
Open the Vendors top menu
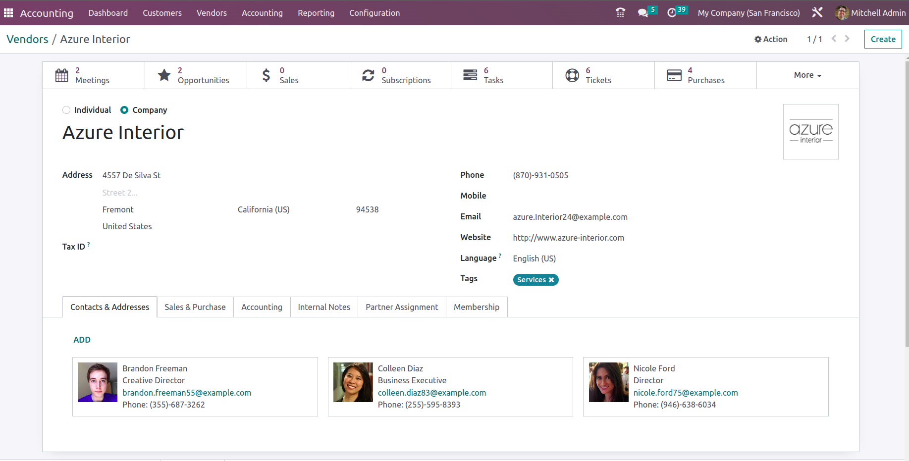212,13
